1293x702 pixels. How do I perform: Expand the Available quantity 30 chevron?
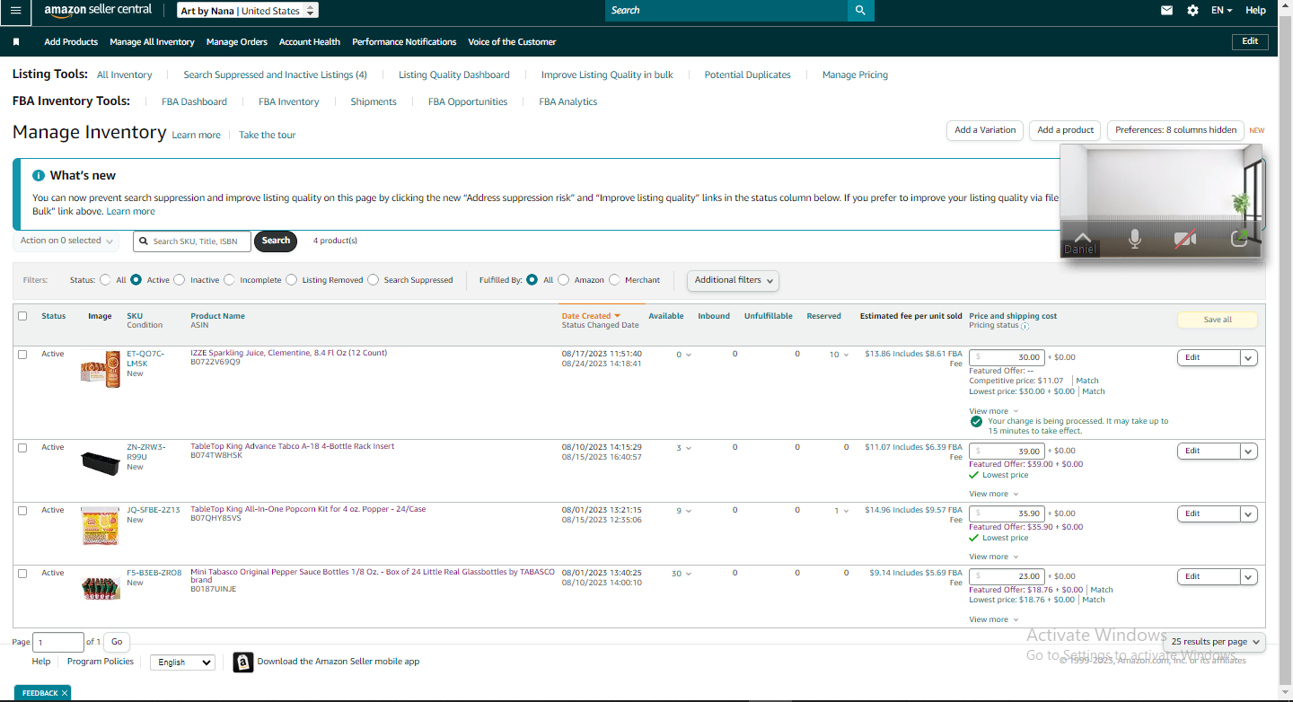tap(689, 574)
